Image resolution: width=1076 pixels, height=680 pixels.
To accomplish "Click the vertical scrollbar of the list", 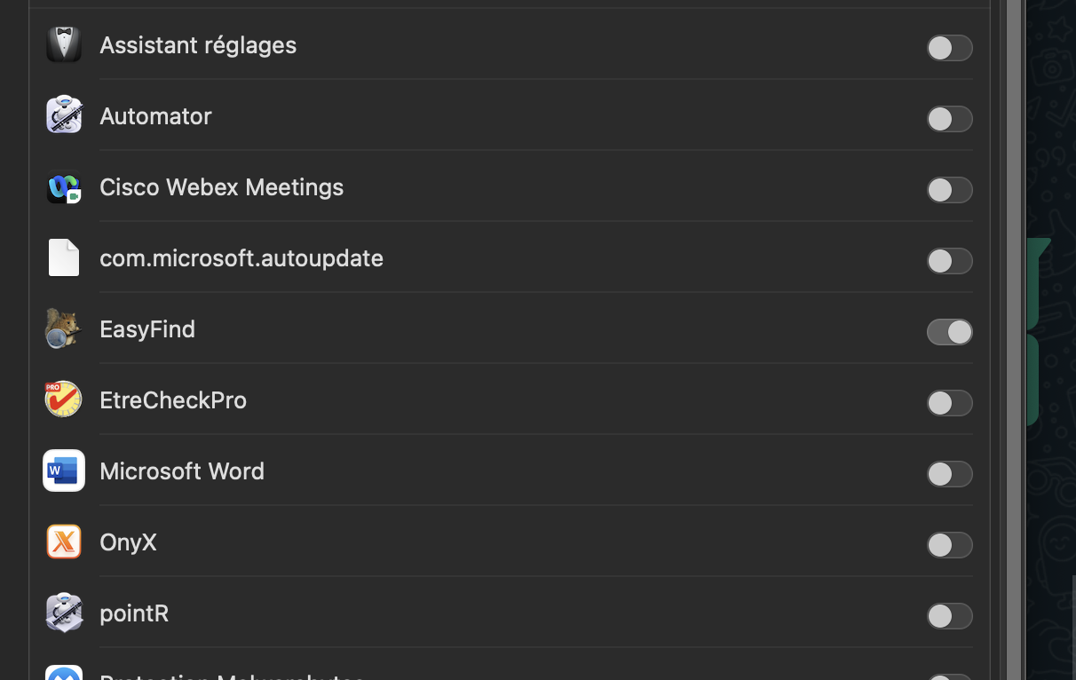I will point(1013,337).
